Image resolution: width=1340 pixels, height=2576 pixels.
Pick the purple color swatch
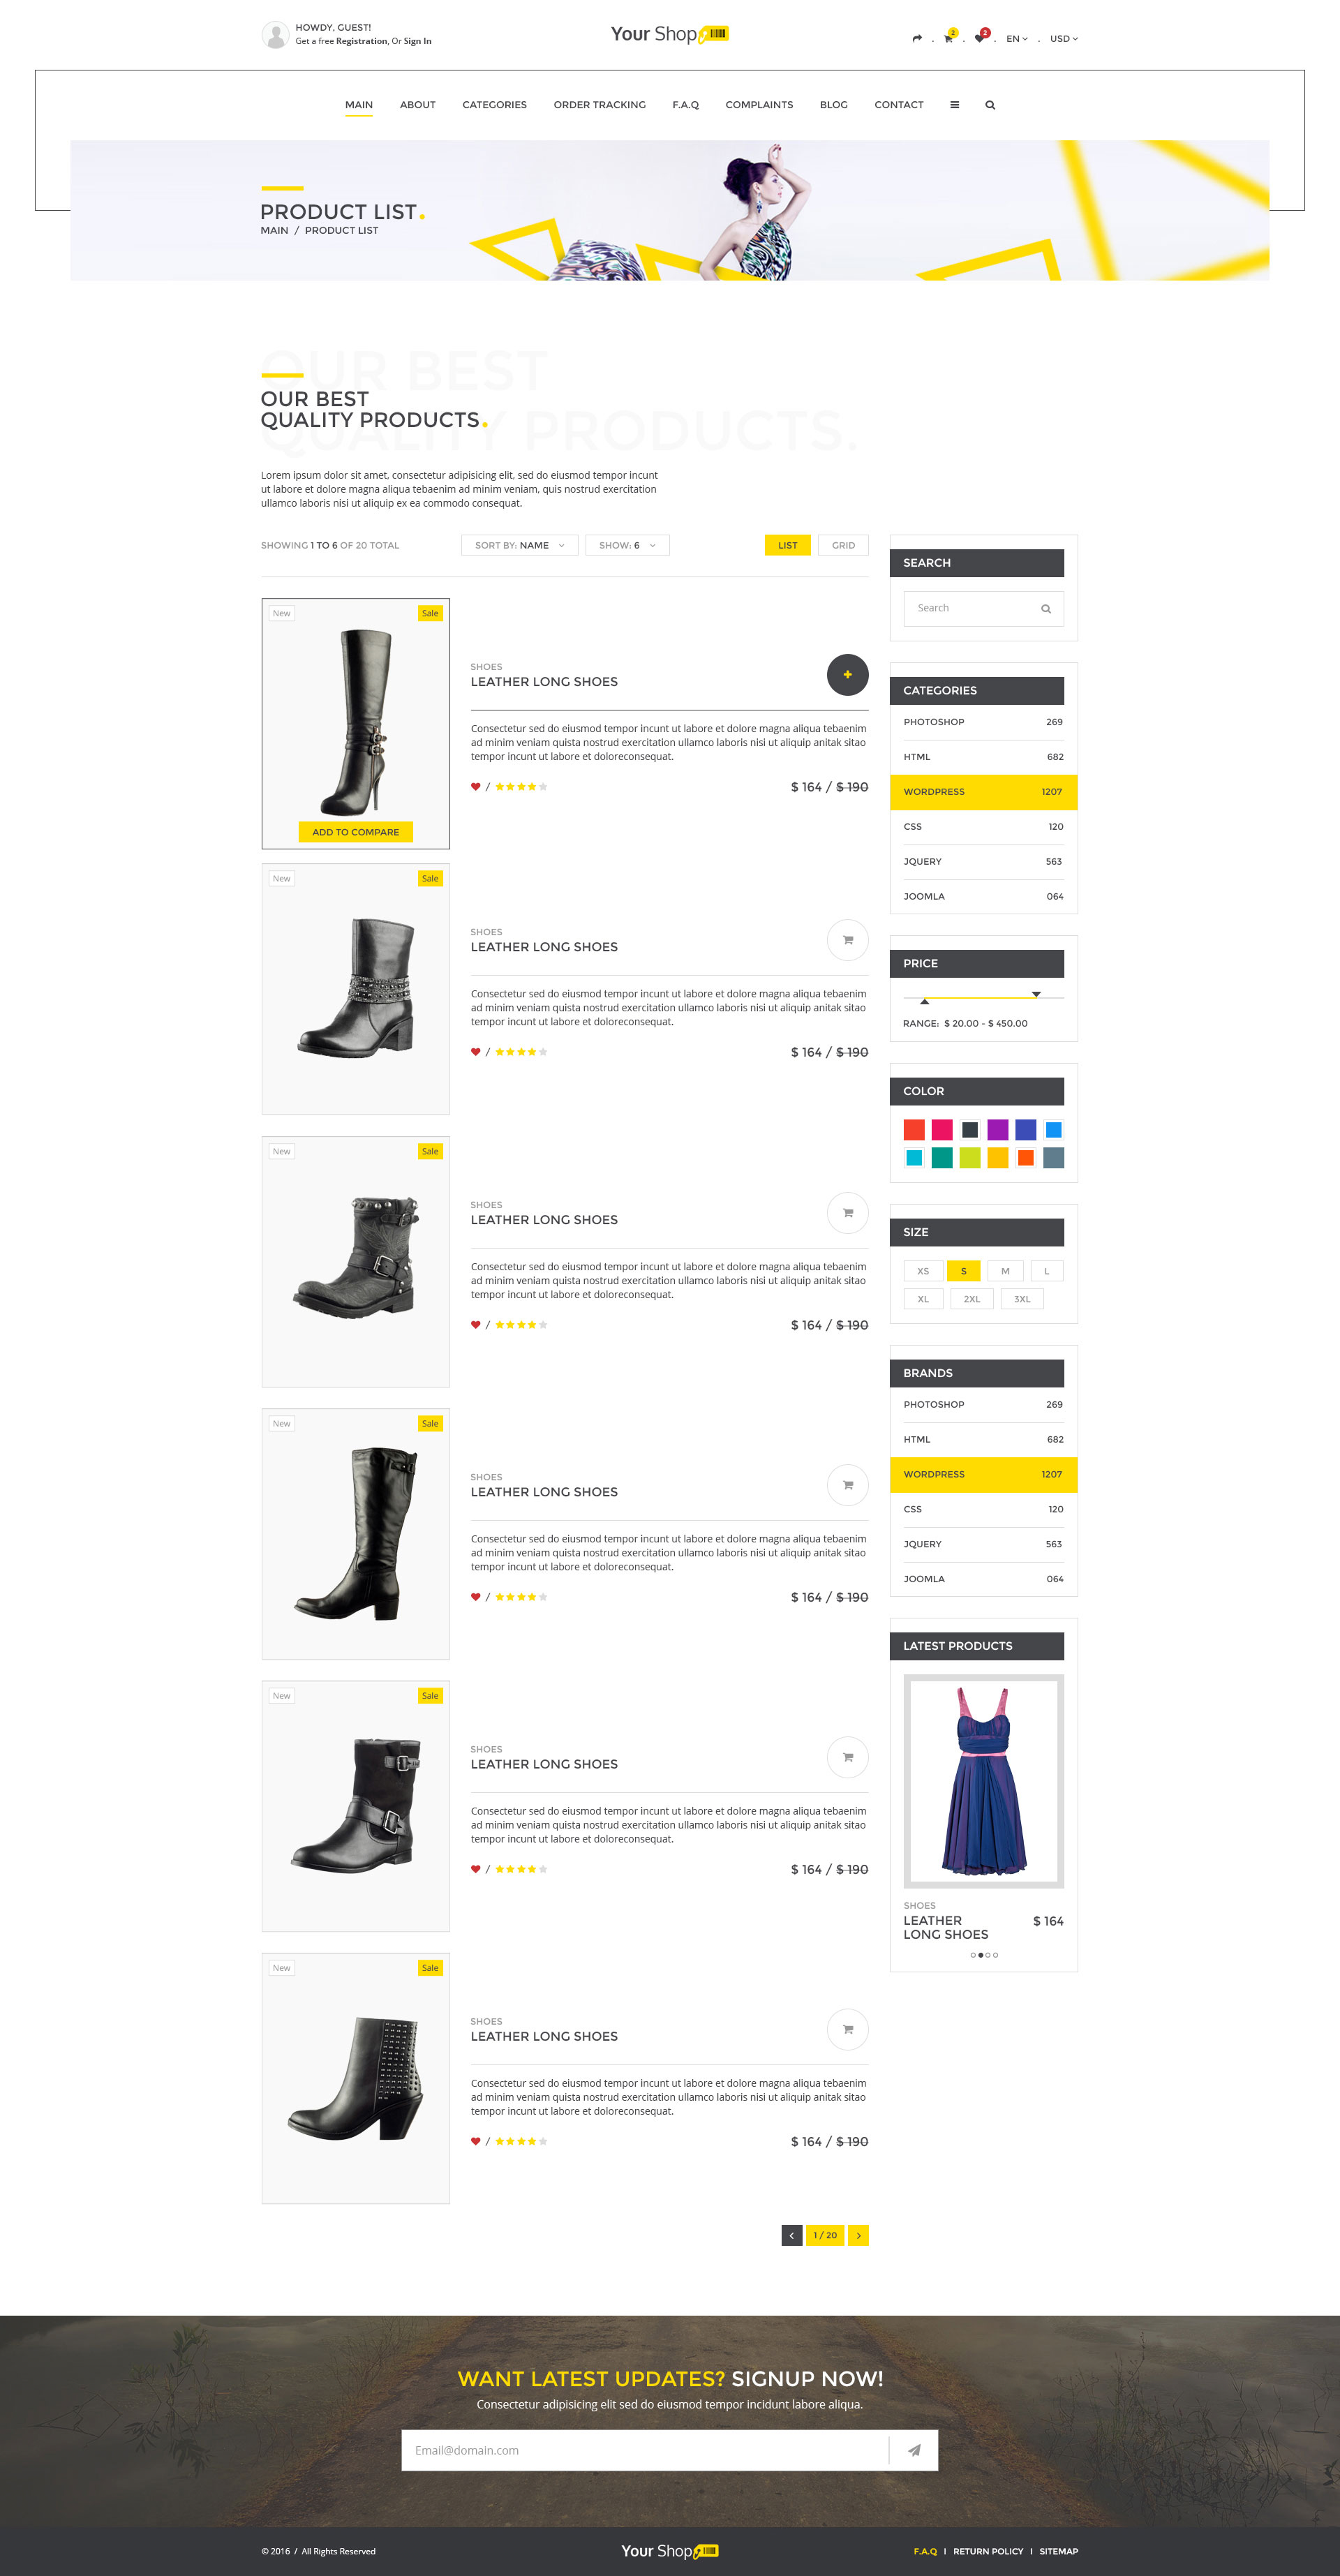(x=997, y=1130)
